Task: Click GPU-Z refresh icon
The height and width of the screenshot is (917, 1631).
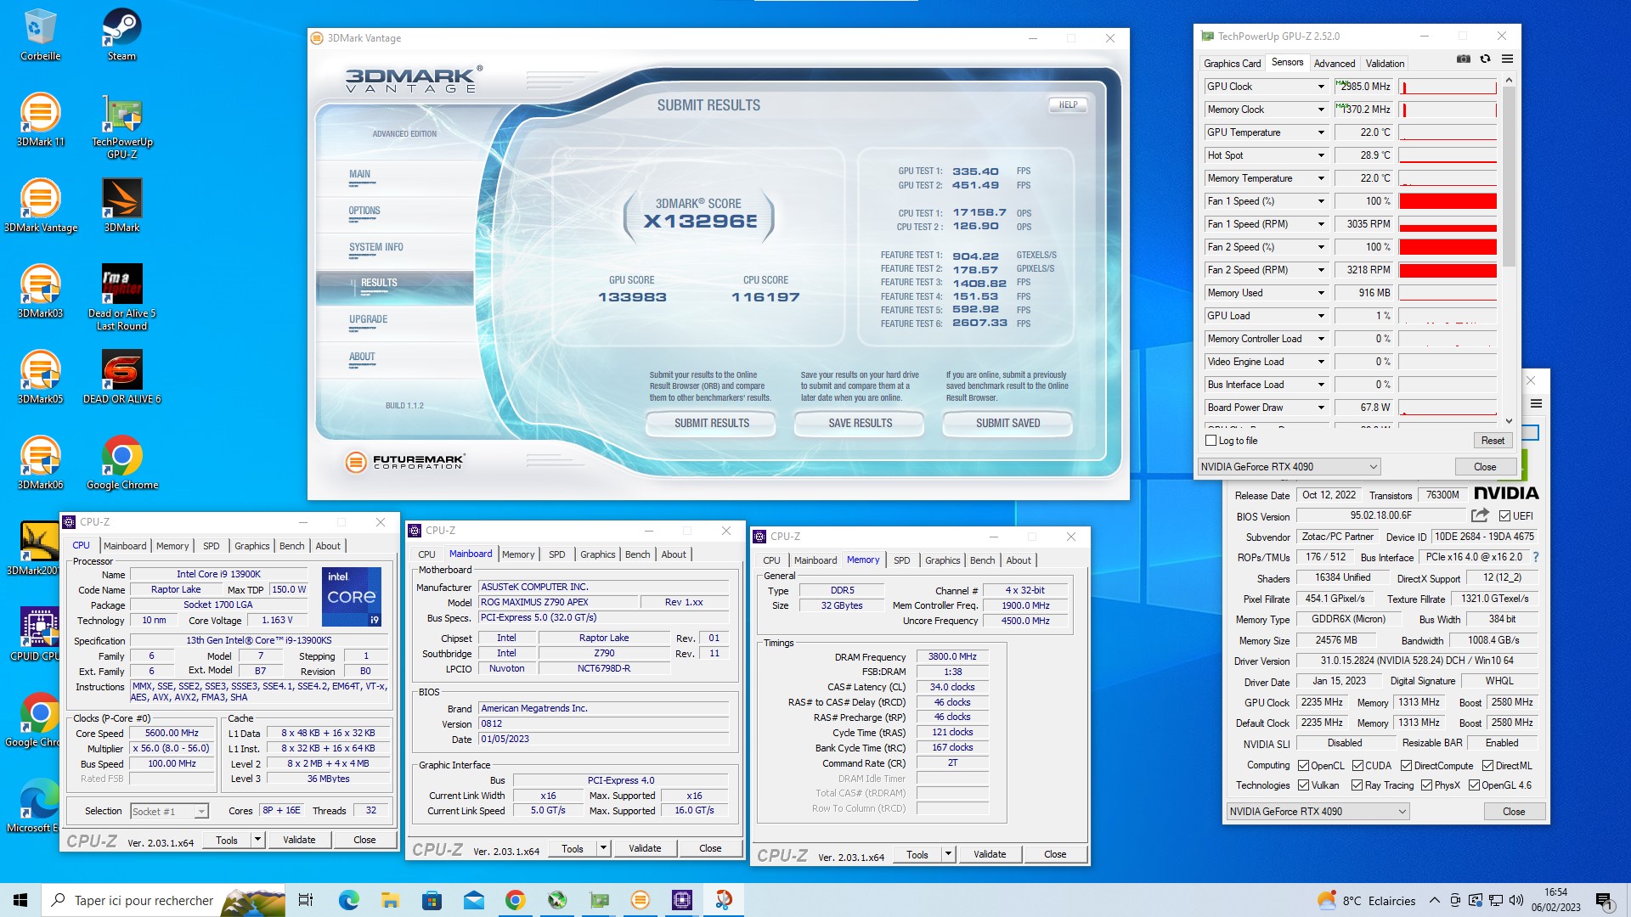Action: (1485, 59)
